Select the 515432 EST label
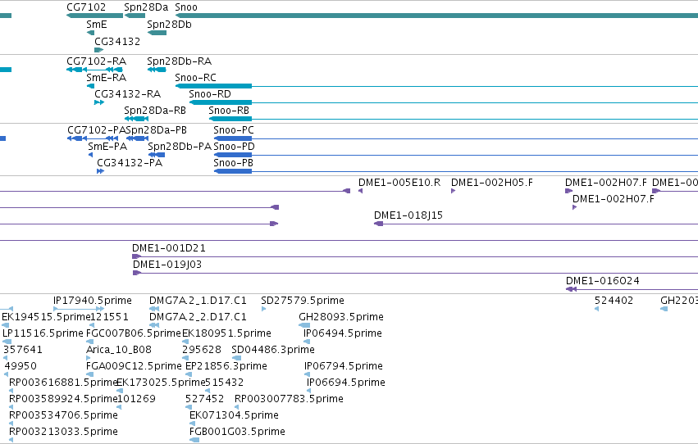Viewport: 698px width, 444px height. tap(225, 383)
